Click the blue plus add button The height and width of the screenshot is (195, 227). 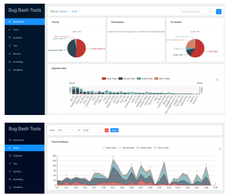(x=218, y=11)
